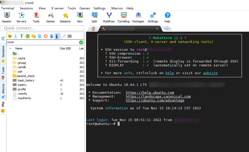Select the .bashrc file
Screen dimensions: 249x152
tap(20, 85)
